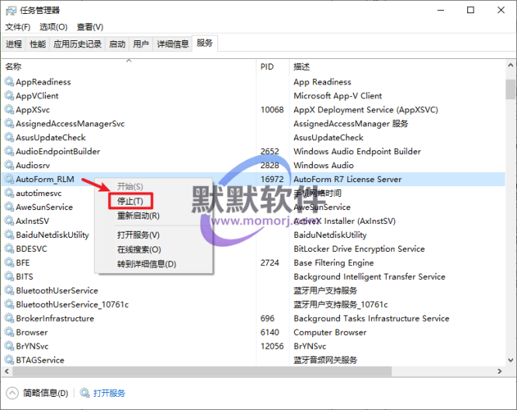Switch to the 详细信息 tab
Image resolution: width=517 pixels, height=410 pixels.
[x=172, y=44]
